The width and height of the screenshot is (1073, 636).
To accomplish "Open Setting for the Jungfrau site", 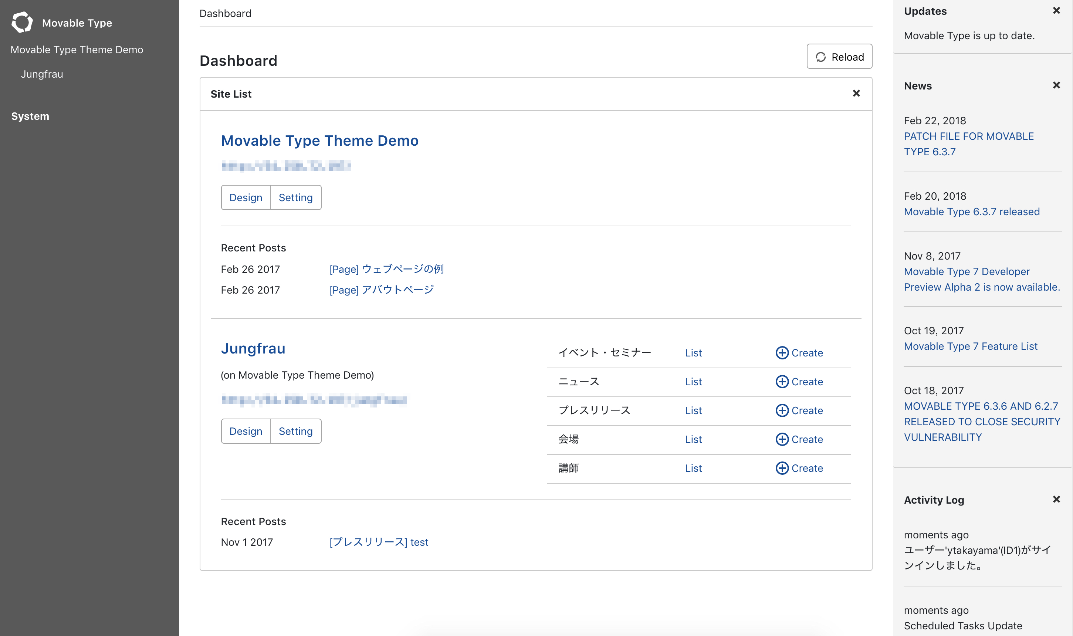I will 296,431.
